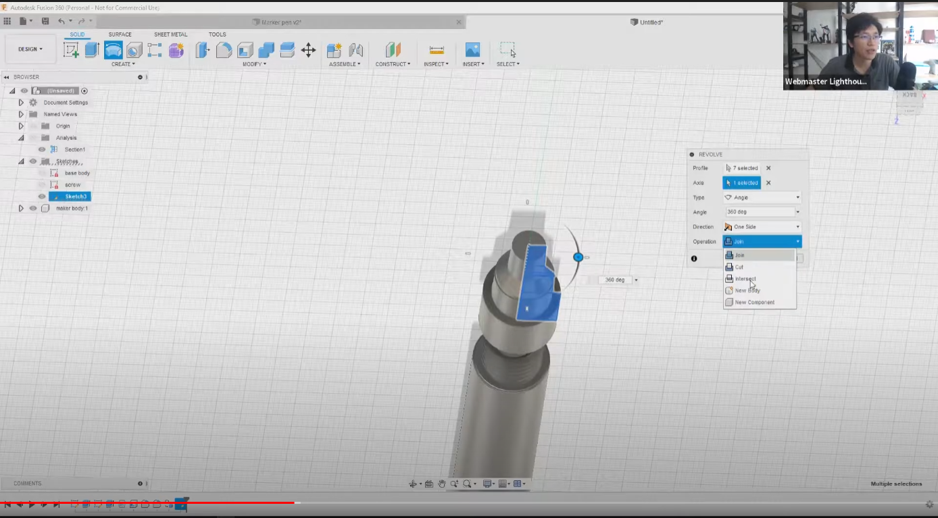Image resolution: width=938 pixels, height=518 pixels.
Task: Select the Create Form purple icon
Action: [176, 50]
